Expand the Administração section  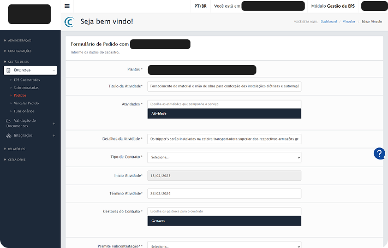(17, 40)
